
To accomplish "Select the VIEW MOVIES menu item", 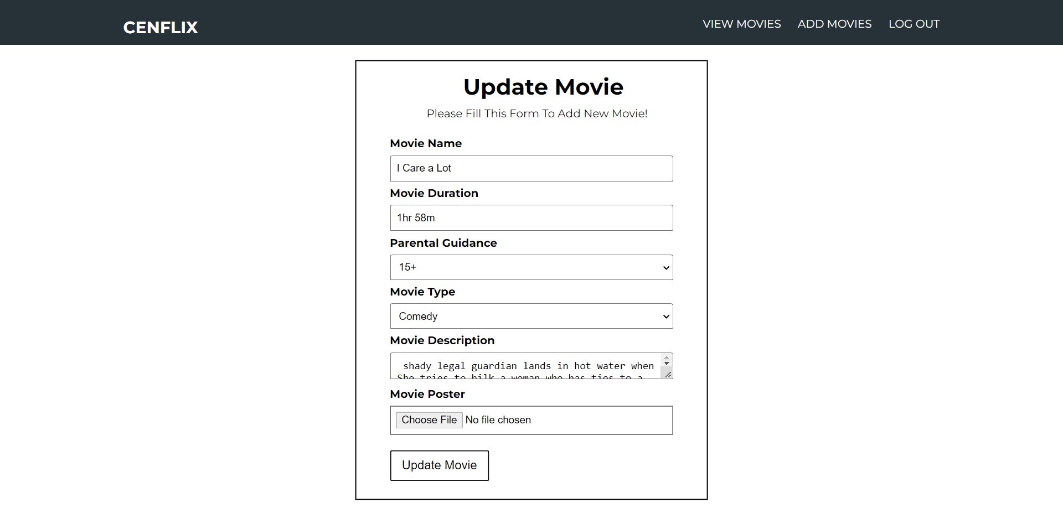I will (741, 24).
